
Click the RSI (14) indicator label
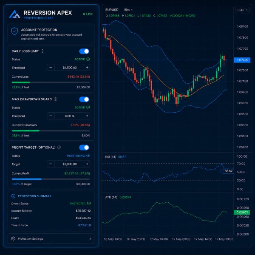110,157
